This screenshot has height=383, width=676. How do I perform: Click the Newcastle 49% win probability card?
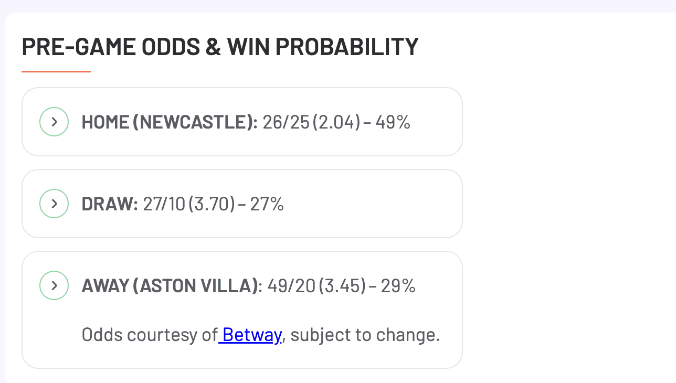click(x=241, y=122)
